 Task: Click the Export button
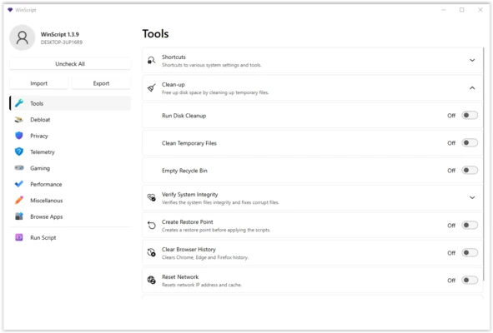point(101,83)
